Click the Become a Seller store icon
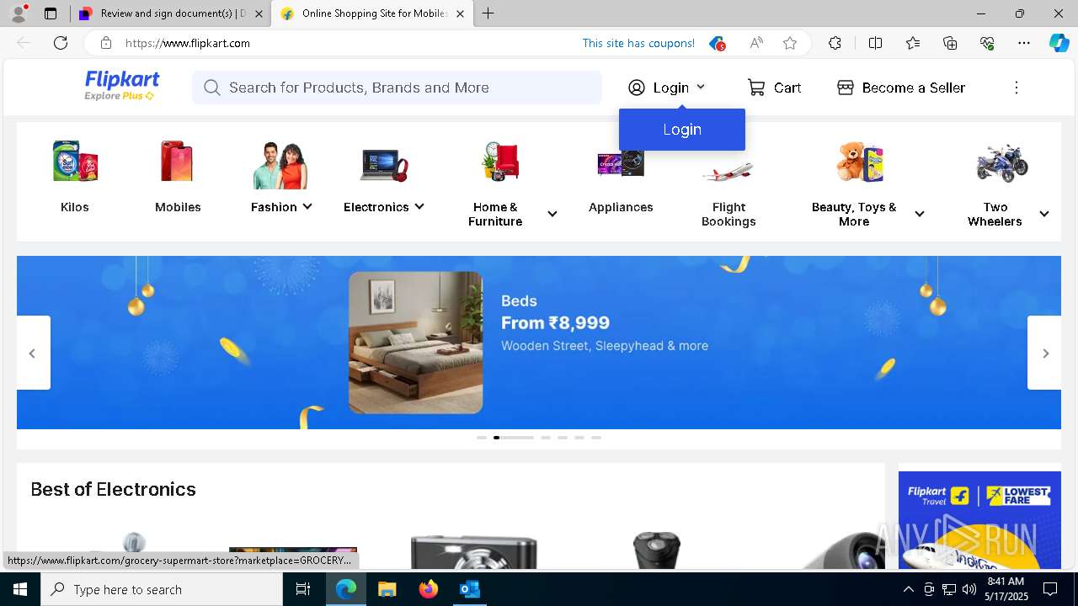 pos(846,88)
